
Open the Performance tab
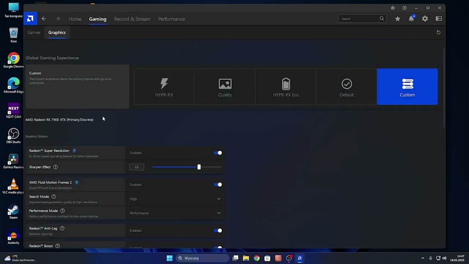(x=171, y=19)
